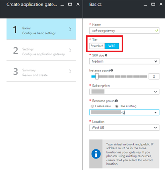Open step 3 Summary review and create
This screenshot has height=170, width=165.
(41, 71)
